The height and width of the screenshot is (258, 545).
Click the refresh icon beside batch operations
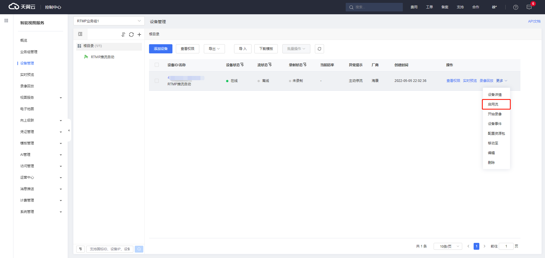tap(319, 49)
